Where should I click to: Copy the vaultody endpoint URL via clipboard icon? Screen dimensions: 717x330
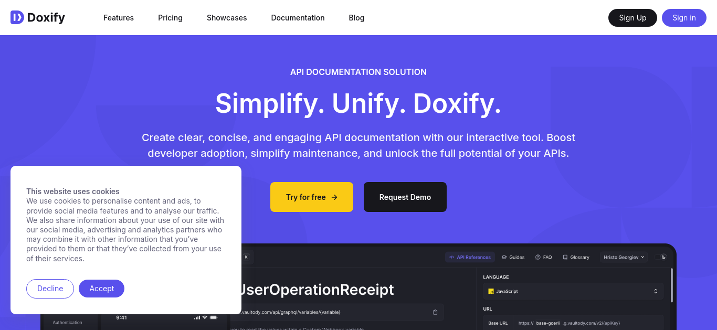click(435, 312)
